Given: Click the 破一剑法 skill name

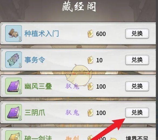Looking at the screenshot, I should point(38,138).
